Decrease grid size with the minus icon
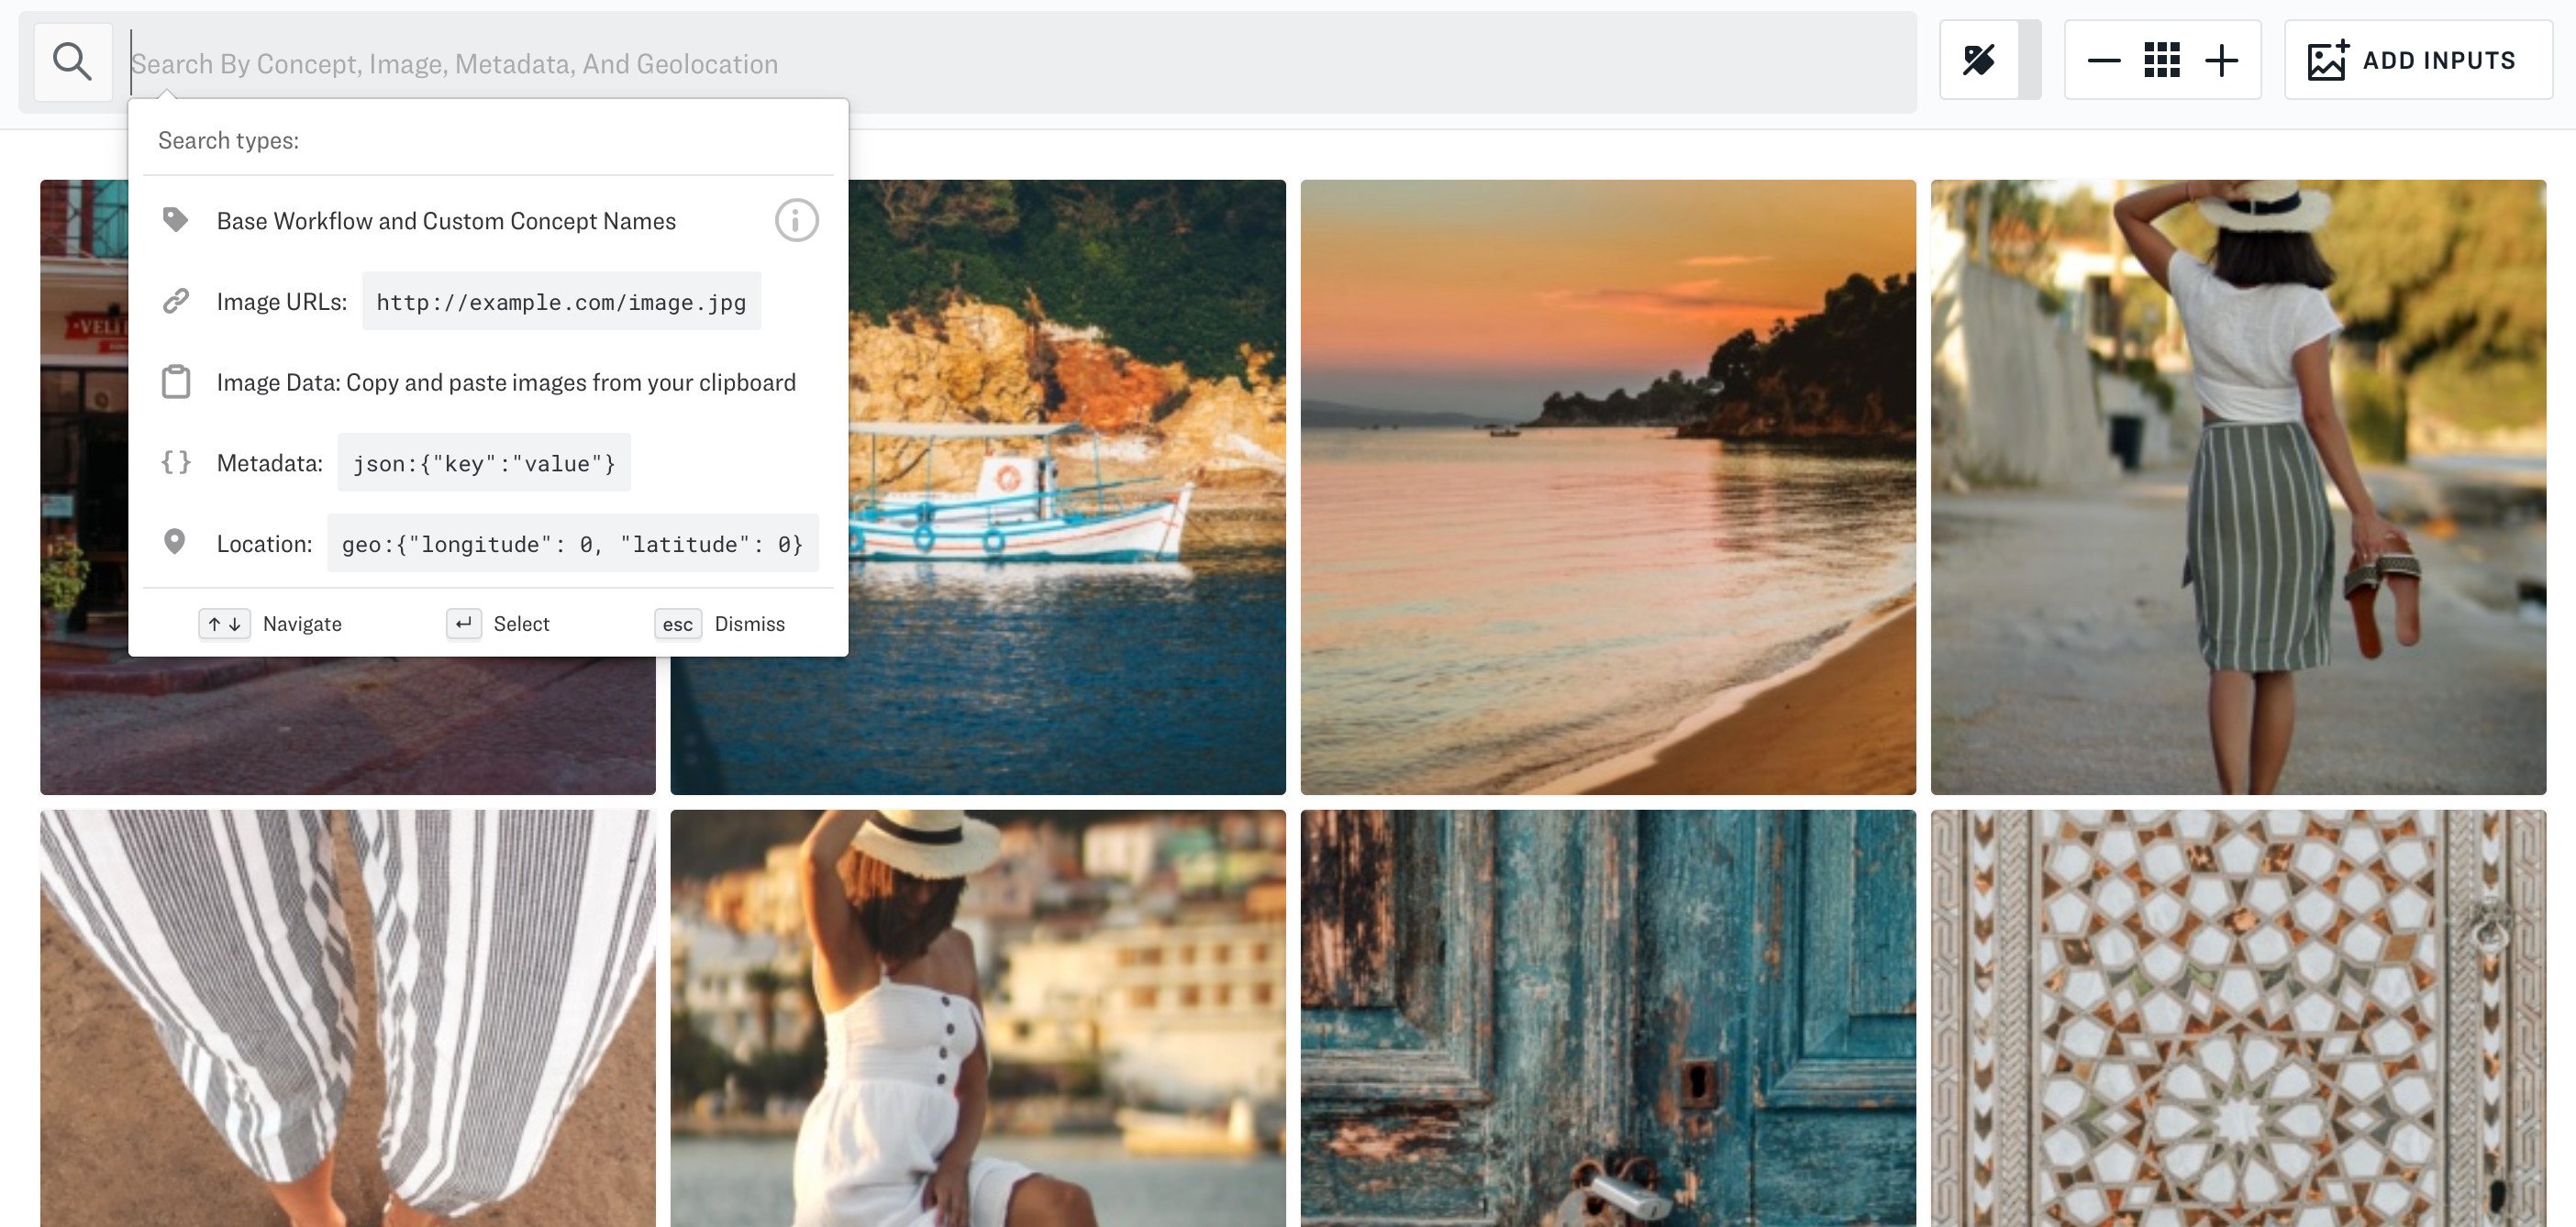Image resolution: width=2576 pixels, height=1227 pixels. pyautogui.click(x=2104, y=61)
